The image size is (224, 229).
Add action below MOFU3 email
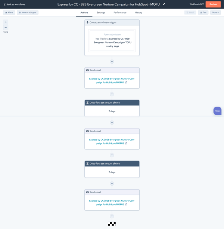click(112, 216)
